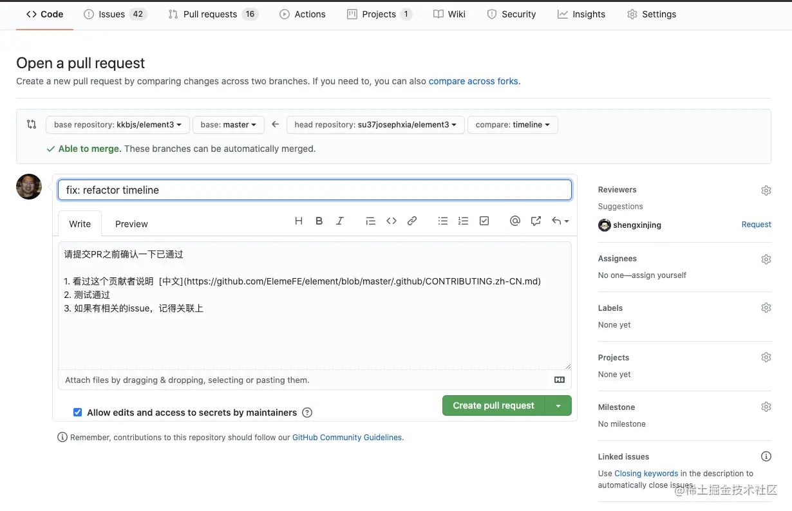Open the base: master branch dropdown
The height and width of the screenshot is (511, 792).
tap(229, 125)
